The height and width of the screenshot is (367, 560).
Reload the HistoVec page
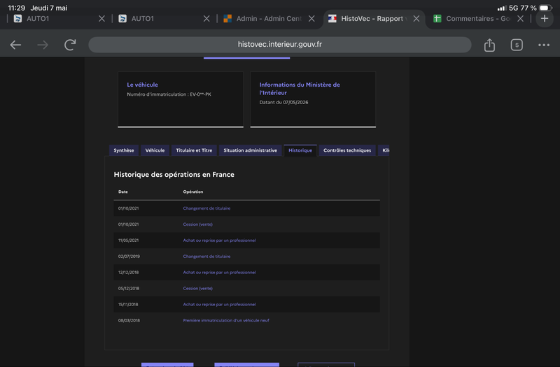[70, 45]
